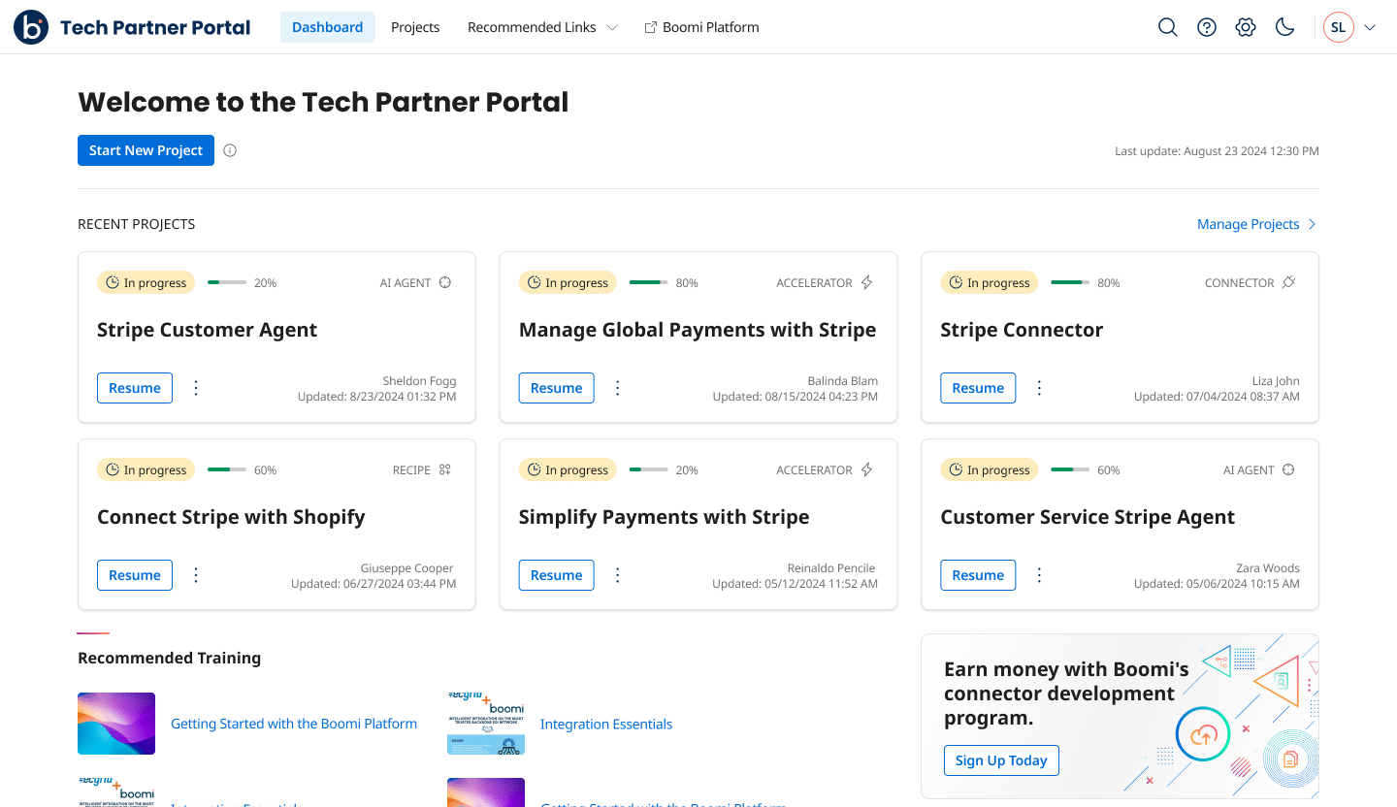Select the Dashboard tab
Screen dimensions: 1397x807
(x=328, y=27)
